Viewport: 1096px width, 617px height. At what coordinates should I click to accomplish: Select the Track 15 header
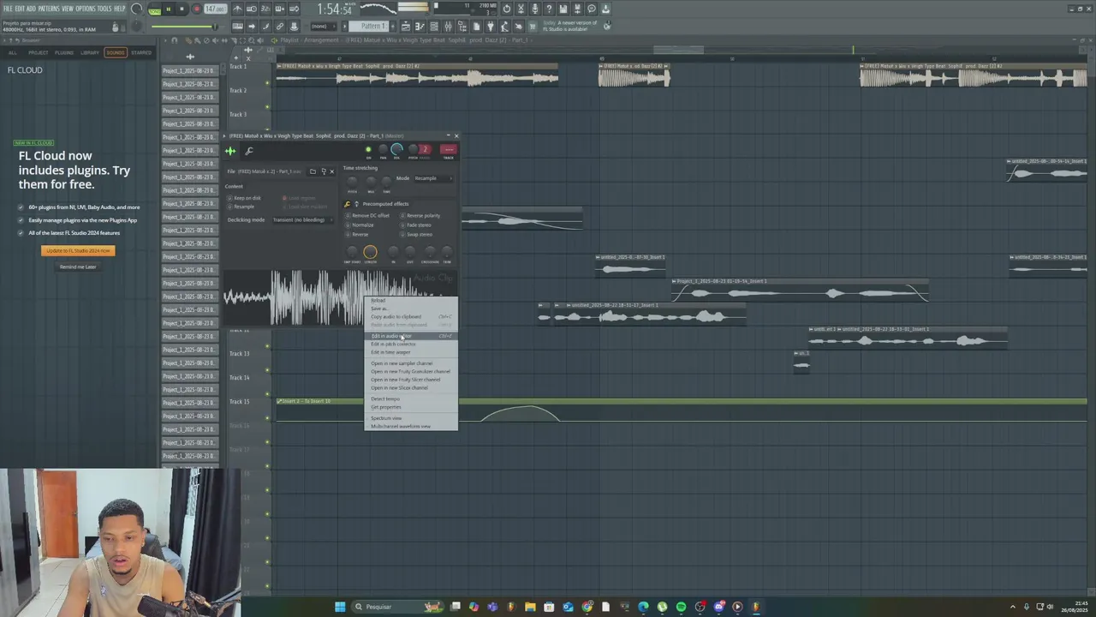[x=239, y=401]
